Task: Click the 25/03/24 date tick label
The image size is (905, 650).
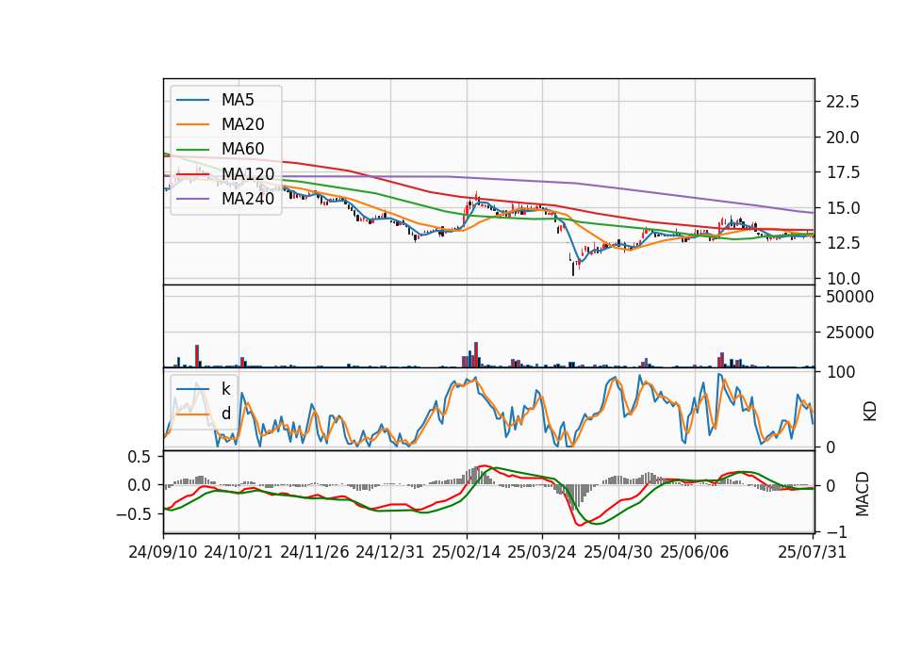Action: [542, 552]
